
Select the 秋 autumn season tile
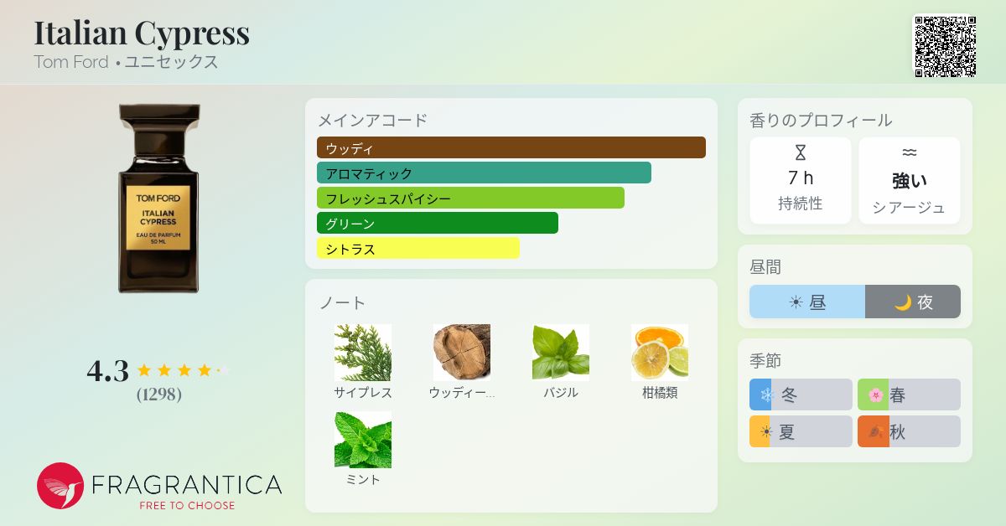pos(909,431)
